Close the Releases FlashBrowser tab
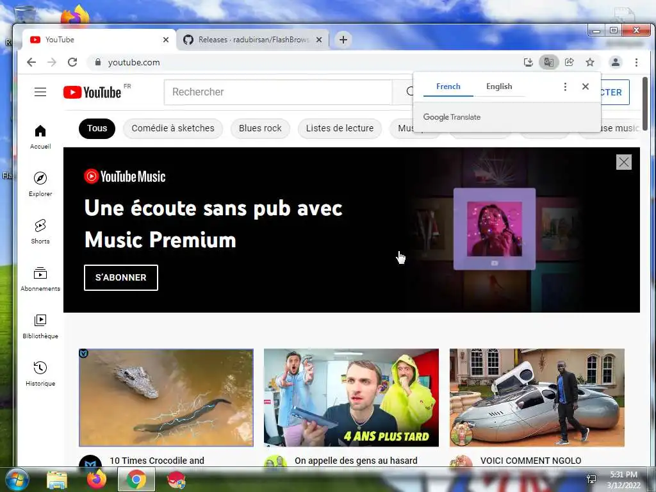The height and width of the screenshot is (492, 656). point(319,40)
